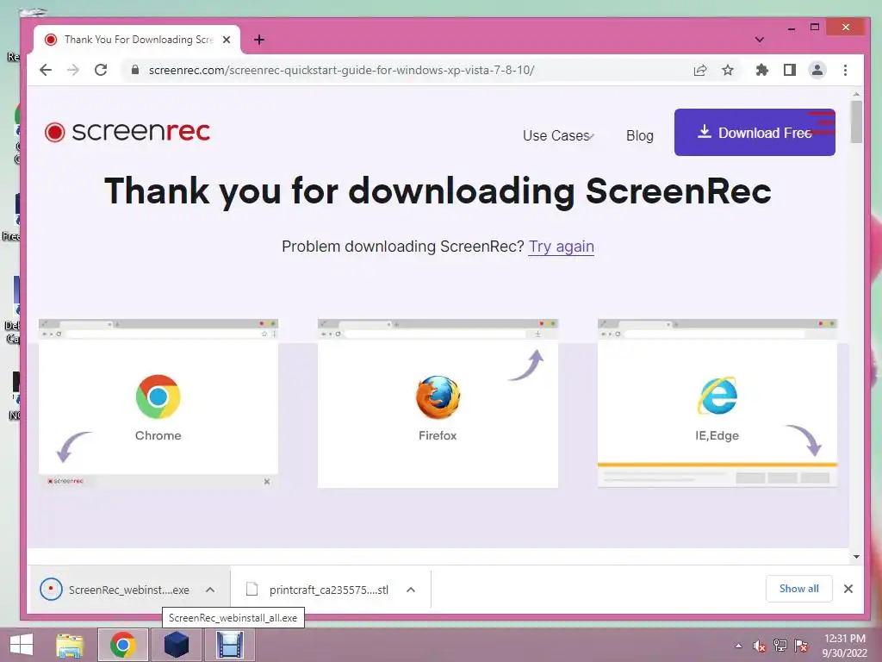
Task: Open the Blog page
Action: point(640,135)
